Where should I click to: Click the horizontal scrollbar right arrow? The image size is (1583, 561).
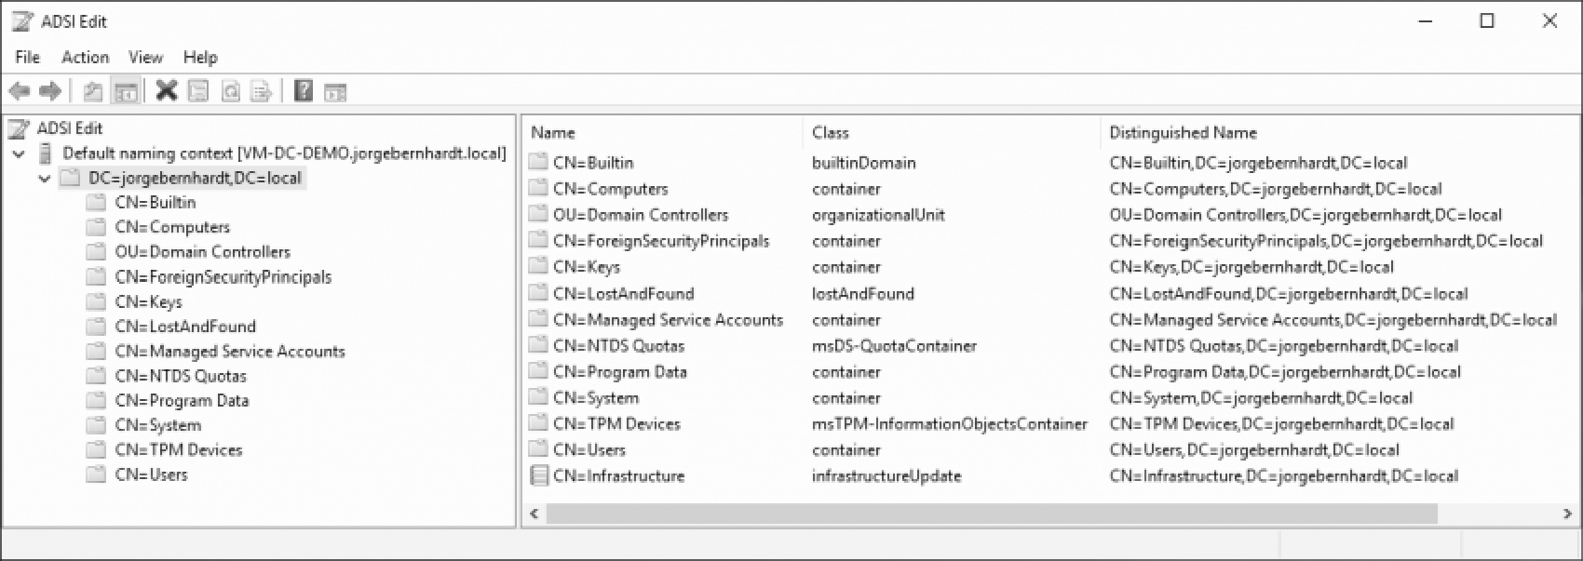pyautogui.click(x=1569, y=513)
